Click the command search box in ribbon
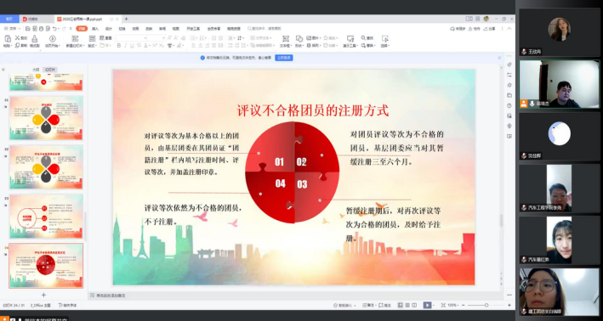 (x=265, y=29)
